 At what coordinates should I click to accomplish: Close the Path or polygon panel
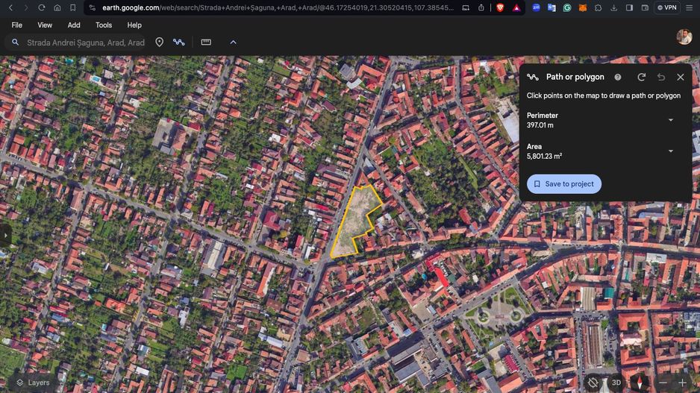tap(681, 77)
